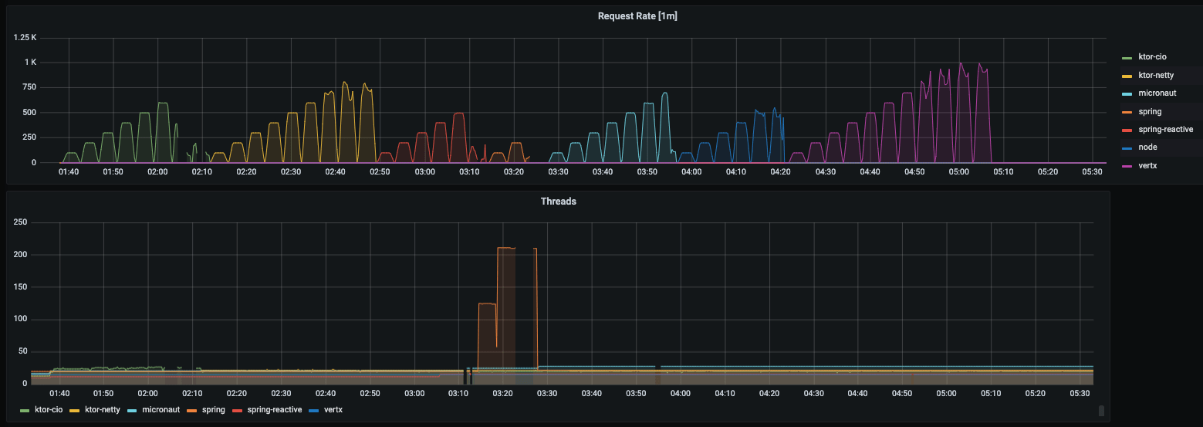Screen dimensions: 1203x427
Task: Click the vertx color swatch in Request Rate legend
Action: point(1127,165)
